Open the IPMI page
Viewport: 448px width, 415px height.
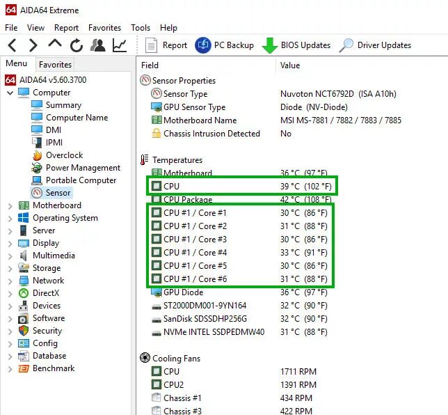pyautogui.click(x=47, y=143)
